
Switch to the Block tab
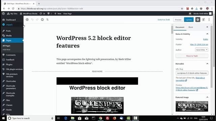tap(191, 27)
